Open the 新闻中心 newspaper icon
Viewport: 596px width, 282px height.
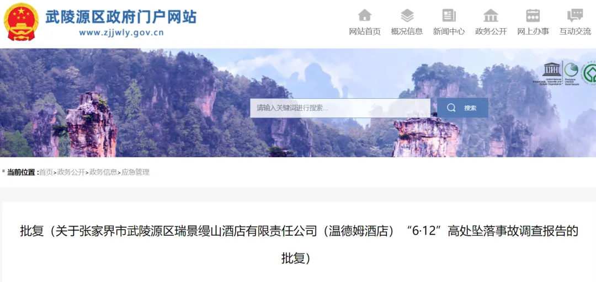(x=449, y=15)
